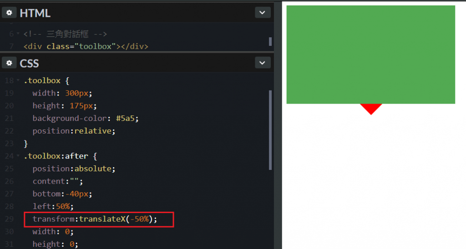The height and width of the screenshot is (249, 466).
Task: Click the transform:translateX(-50%) line
Action: click(x=95, y=219)
